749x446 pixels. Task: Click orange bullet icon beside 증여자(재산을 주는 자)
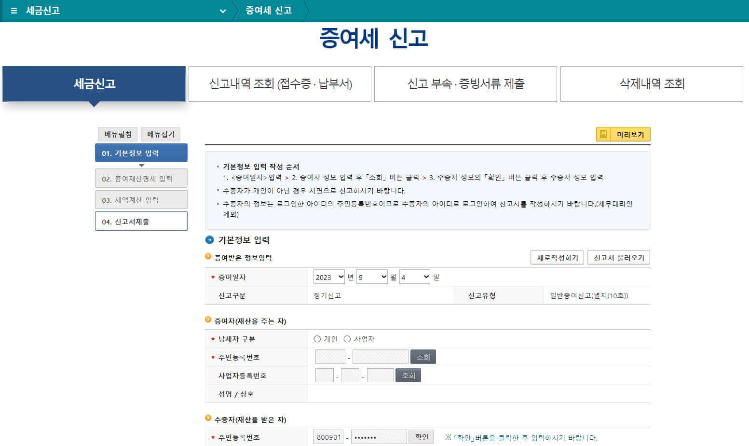coord(208,320)
